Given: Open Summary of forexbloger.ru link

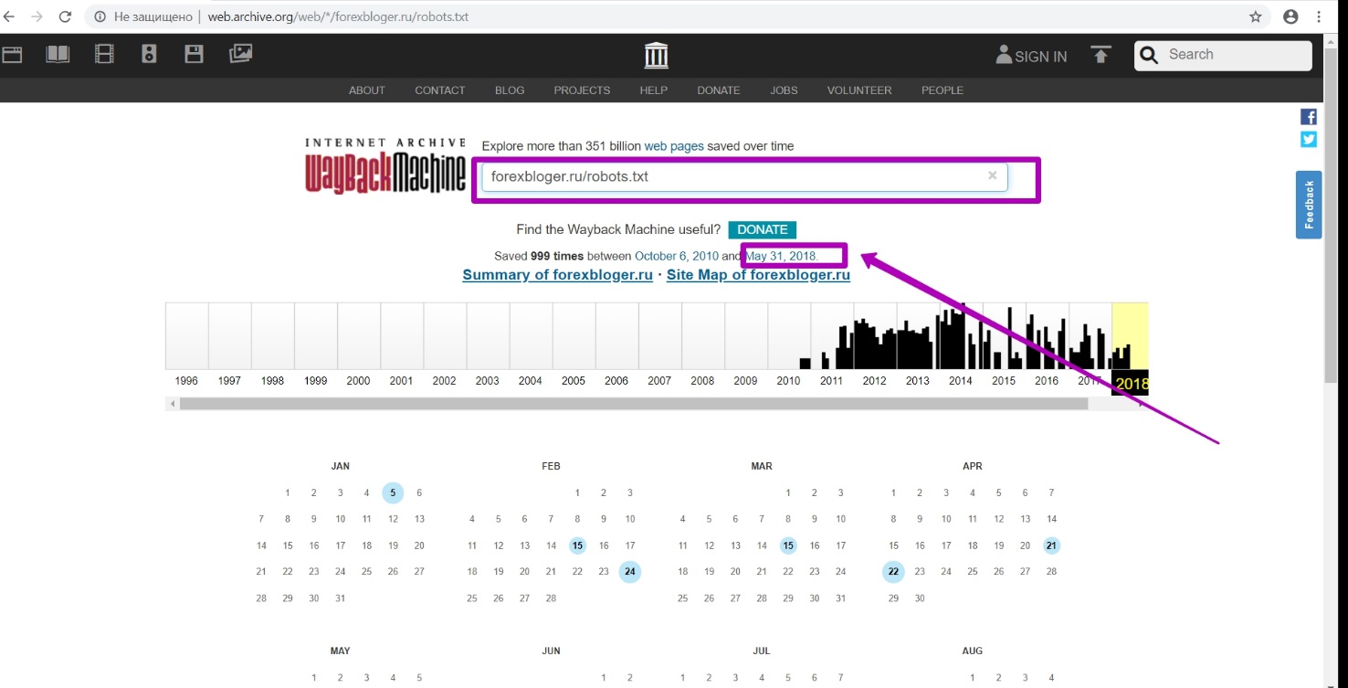Looking at the screenshot, I should coord(557,275).
